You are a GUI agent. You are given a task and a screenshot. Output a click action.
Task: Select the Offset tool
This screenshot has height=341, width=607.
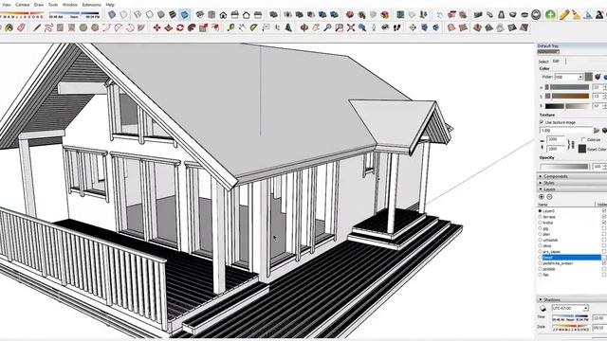pos(215,27)
